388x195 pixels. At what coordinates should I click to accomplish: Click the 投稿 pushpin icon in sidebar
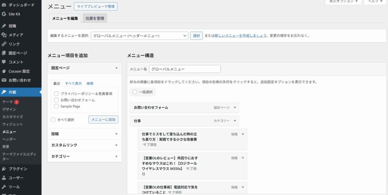click(x=4, y=26)
